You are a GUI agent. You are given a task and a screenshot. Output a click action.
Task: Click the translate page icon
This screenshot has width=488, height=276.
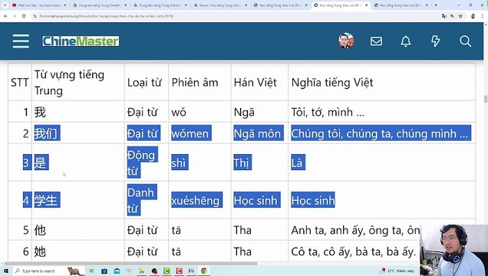[x=443, y=16]
